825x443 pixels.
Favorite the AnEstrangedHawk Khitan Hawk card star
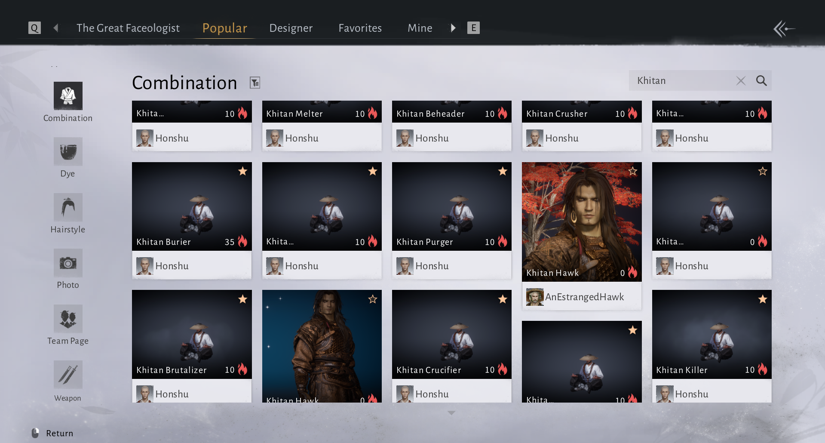(x=633, y=171)
